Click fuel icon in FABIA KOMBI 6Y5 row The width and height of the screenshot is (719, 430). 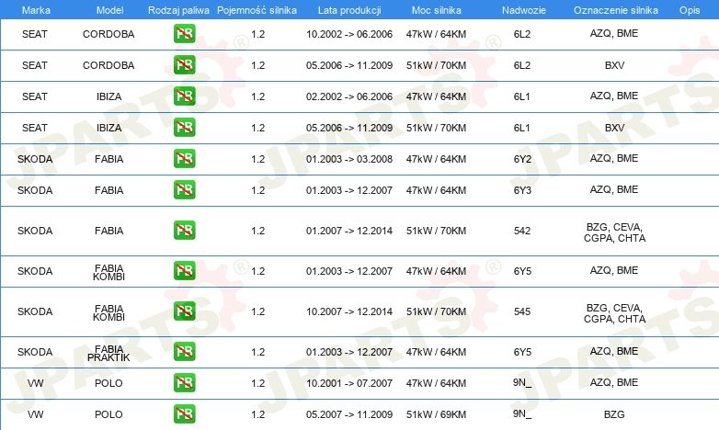[184, 270]
